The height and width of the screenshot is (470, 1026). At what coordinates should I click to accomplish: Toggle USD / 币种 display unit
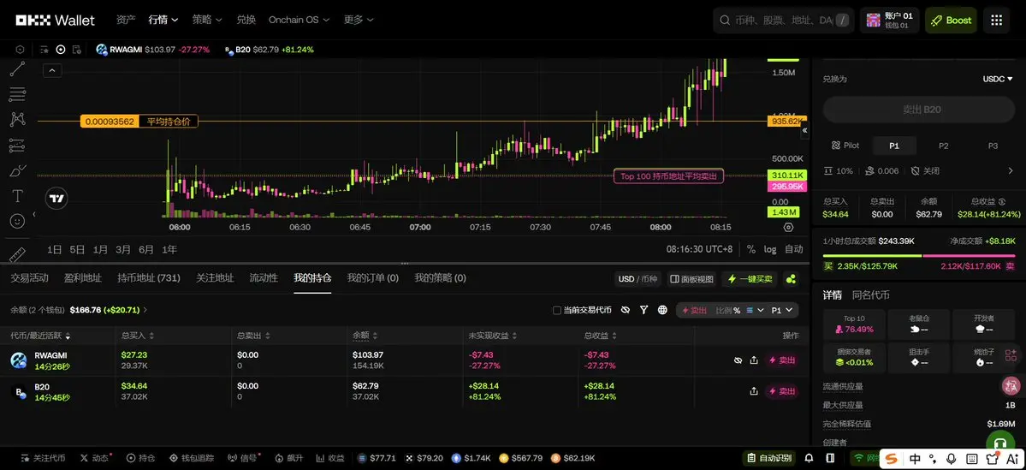638,279
